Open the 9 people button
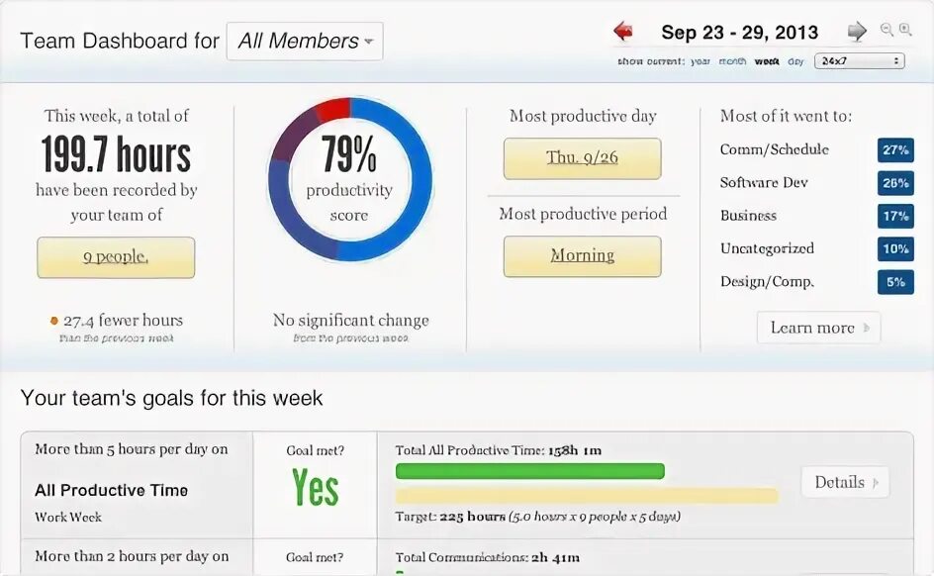This screenshot has height=576, width=934. click(116, 257)
